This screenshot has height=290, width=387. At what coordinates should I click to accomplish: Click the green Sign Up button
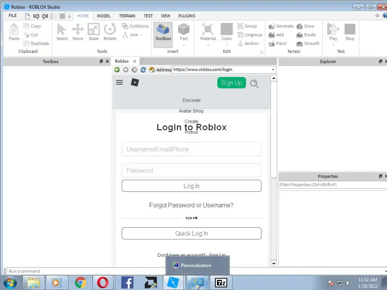tap(232, 83)
